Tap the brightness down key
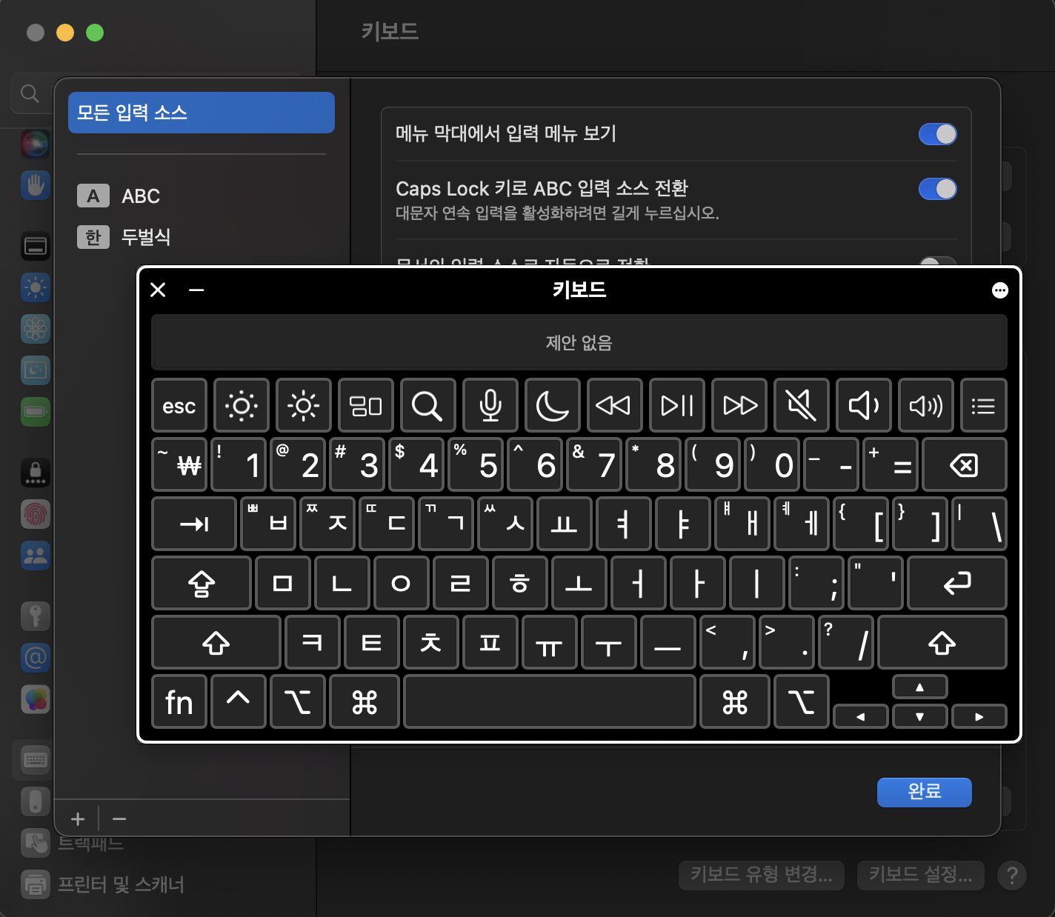1055x917 pixels. [x=242, y=405]
